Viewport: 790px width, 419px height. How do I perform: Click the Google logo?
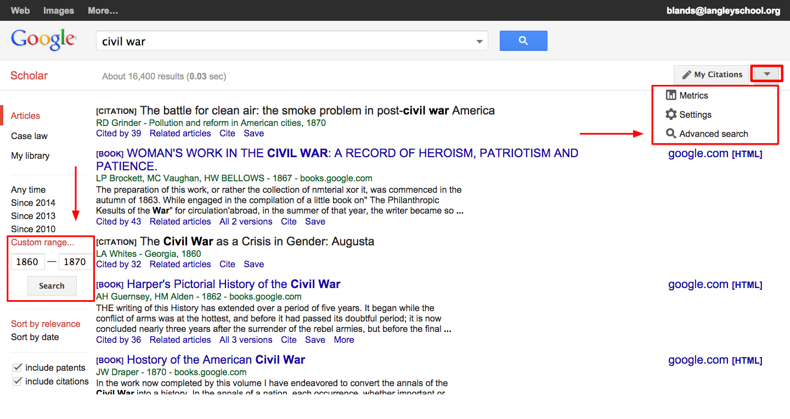coord(43,39)
